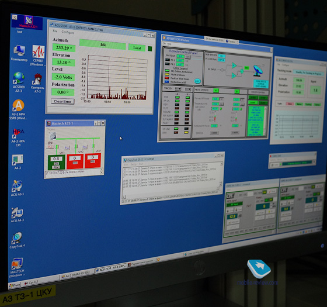Image resolution: width=327 pixels, height=307 pixels.
Task: Click the dish image in Maxtech A32-1 window
Action: (x=53, y=136)
